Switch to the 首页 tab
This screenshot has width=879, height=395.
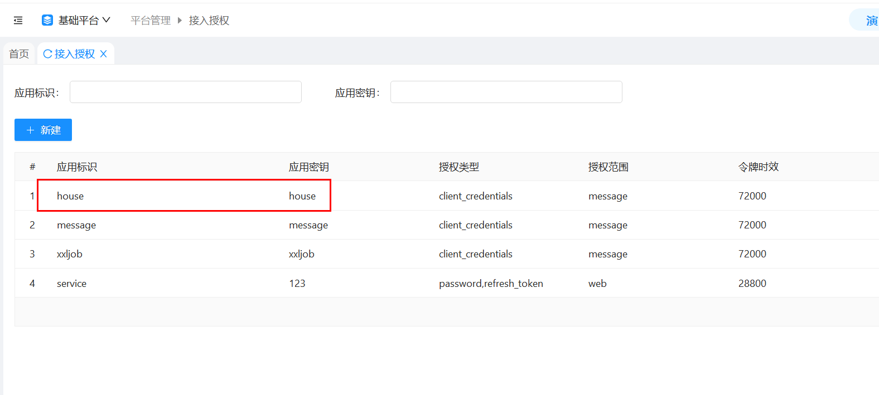click(19, 54)
